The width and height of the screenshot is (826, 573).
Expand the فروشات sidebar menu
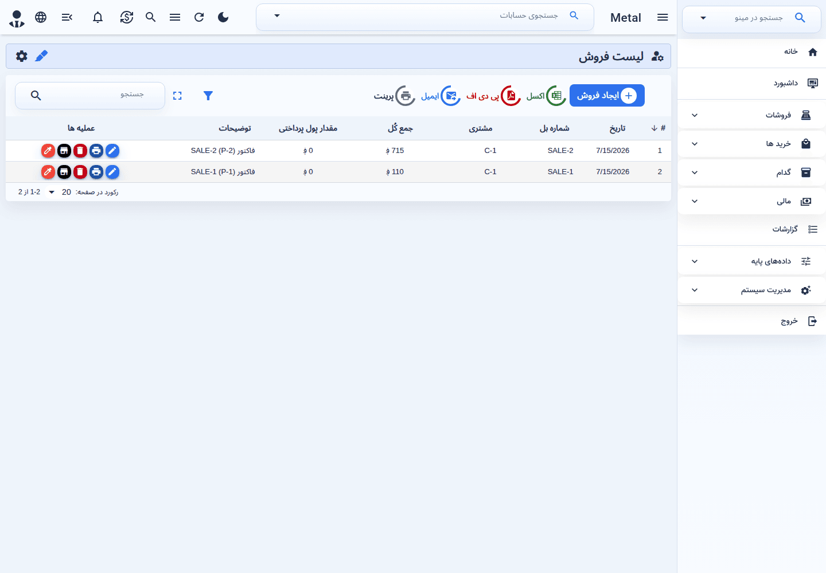751,115
